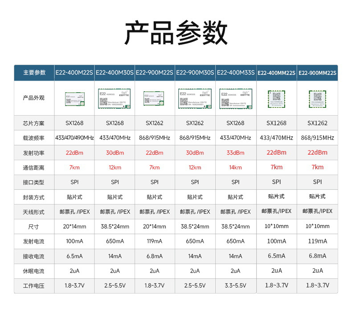This screenshot has height=311, width=352.
Task: Select the E22-900M30S column header
Action: (x=195, y=73)
